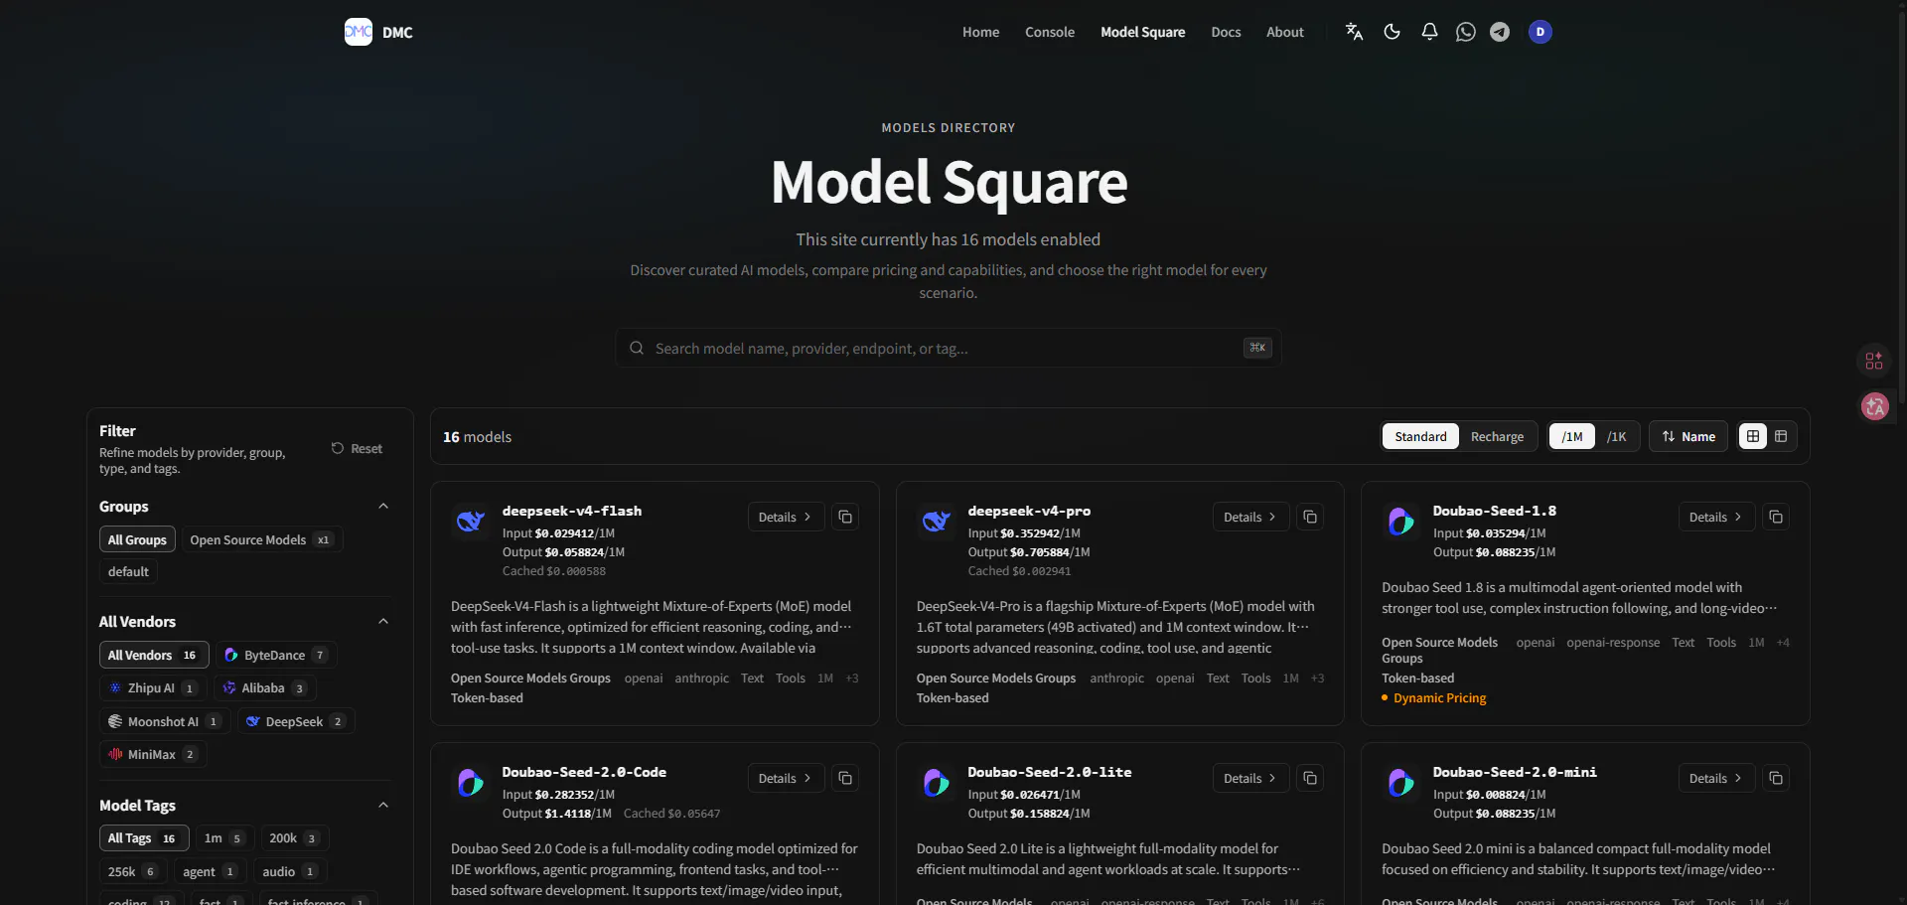
Task: Go to Home page
Action: click(x=980, y=32)
